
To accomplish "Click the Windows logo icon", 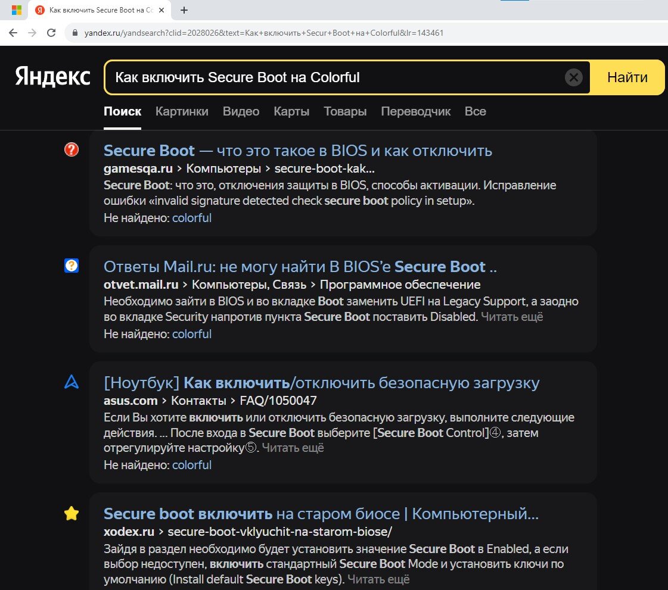I will click(x=17, y=10).
